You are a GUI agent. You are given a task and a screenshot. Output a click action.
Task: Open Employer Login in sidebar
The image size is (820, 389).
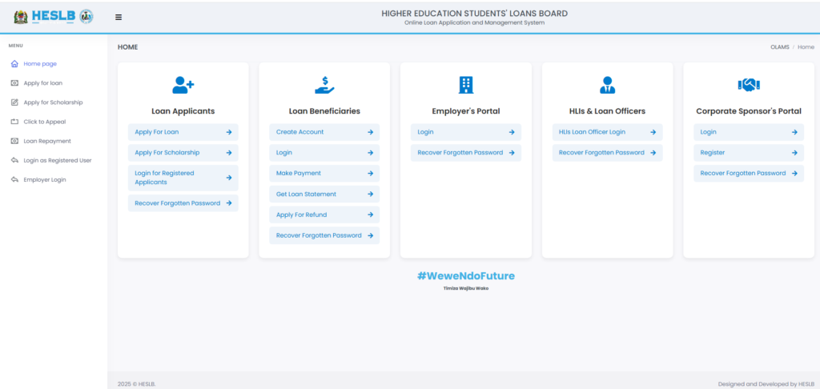tap(45, 180)
